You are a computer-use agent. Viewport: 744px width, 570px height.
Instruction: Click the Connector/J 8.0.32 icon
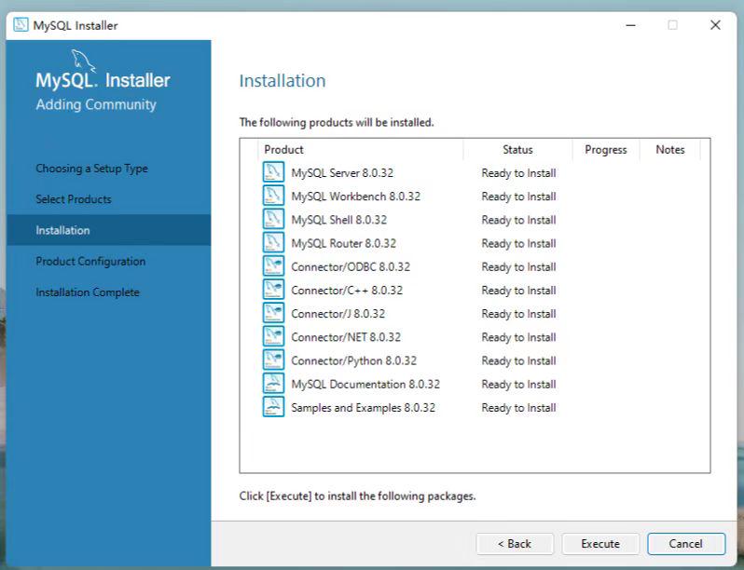[273, 313]
